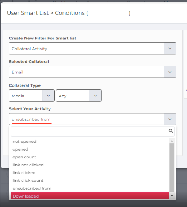Viewport: 187px width, 207px height.
Task: Click the activity list scrollbar thumb
Action: pos(172,168)
